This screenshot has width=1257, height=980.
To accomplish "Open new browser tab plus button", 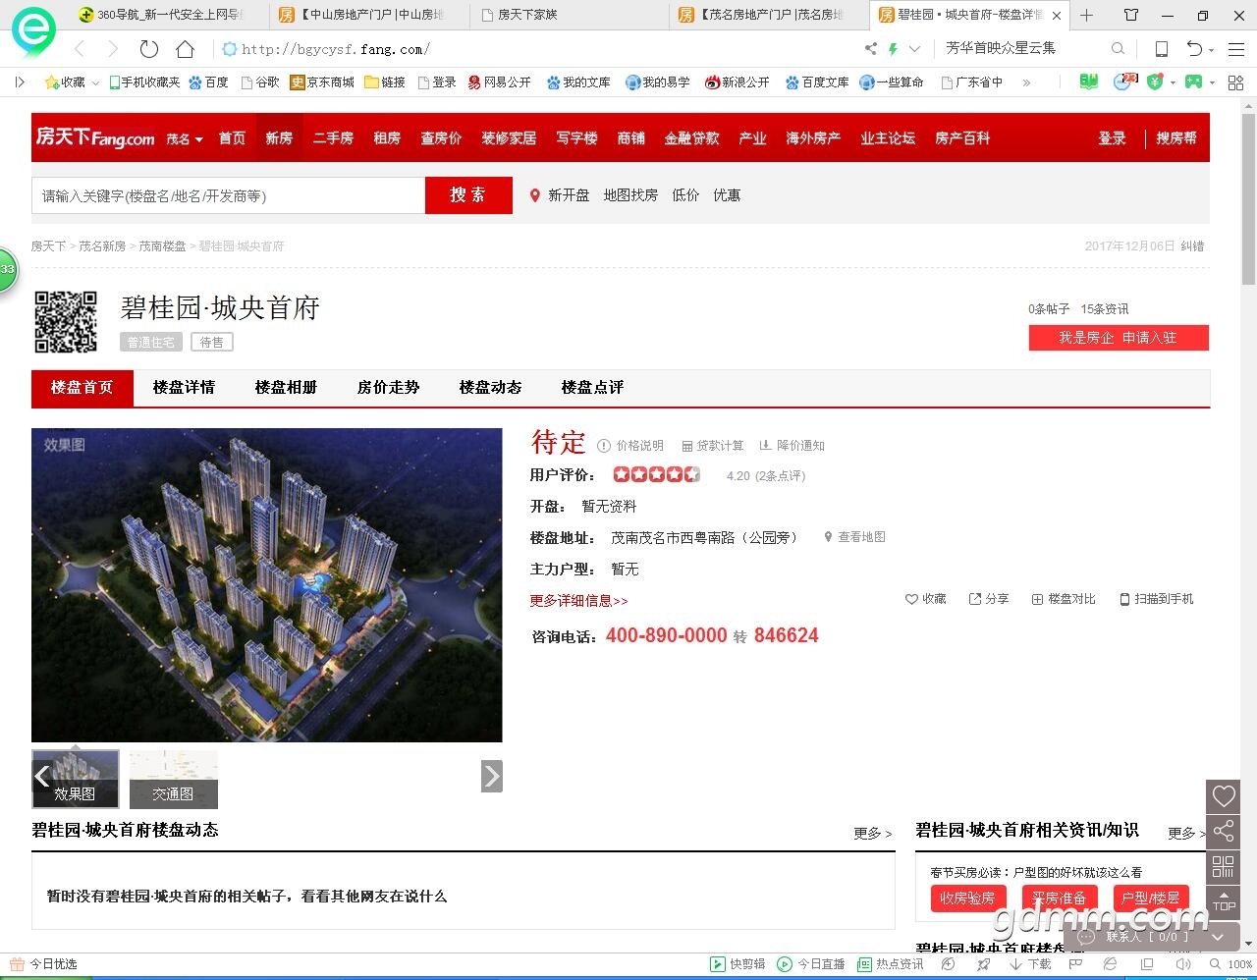I will coord(1086,15).
